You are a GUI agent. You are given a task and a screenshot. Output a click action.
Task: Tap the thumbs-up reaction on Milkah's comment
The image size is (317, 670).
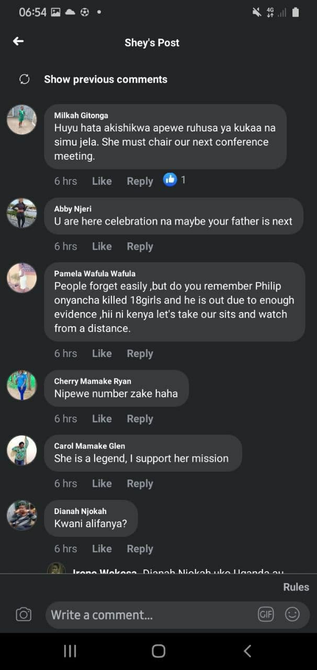pos(170,180)
